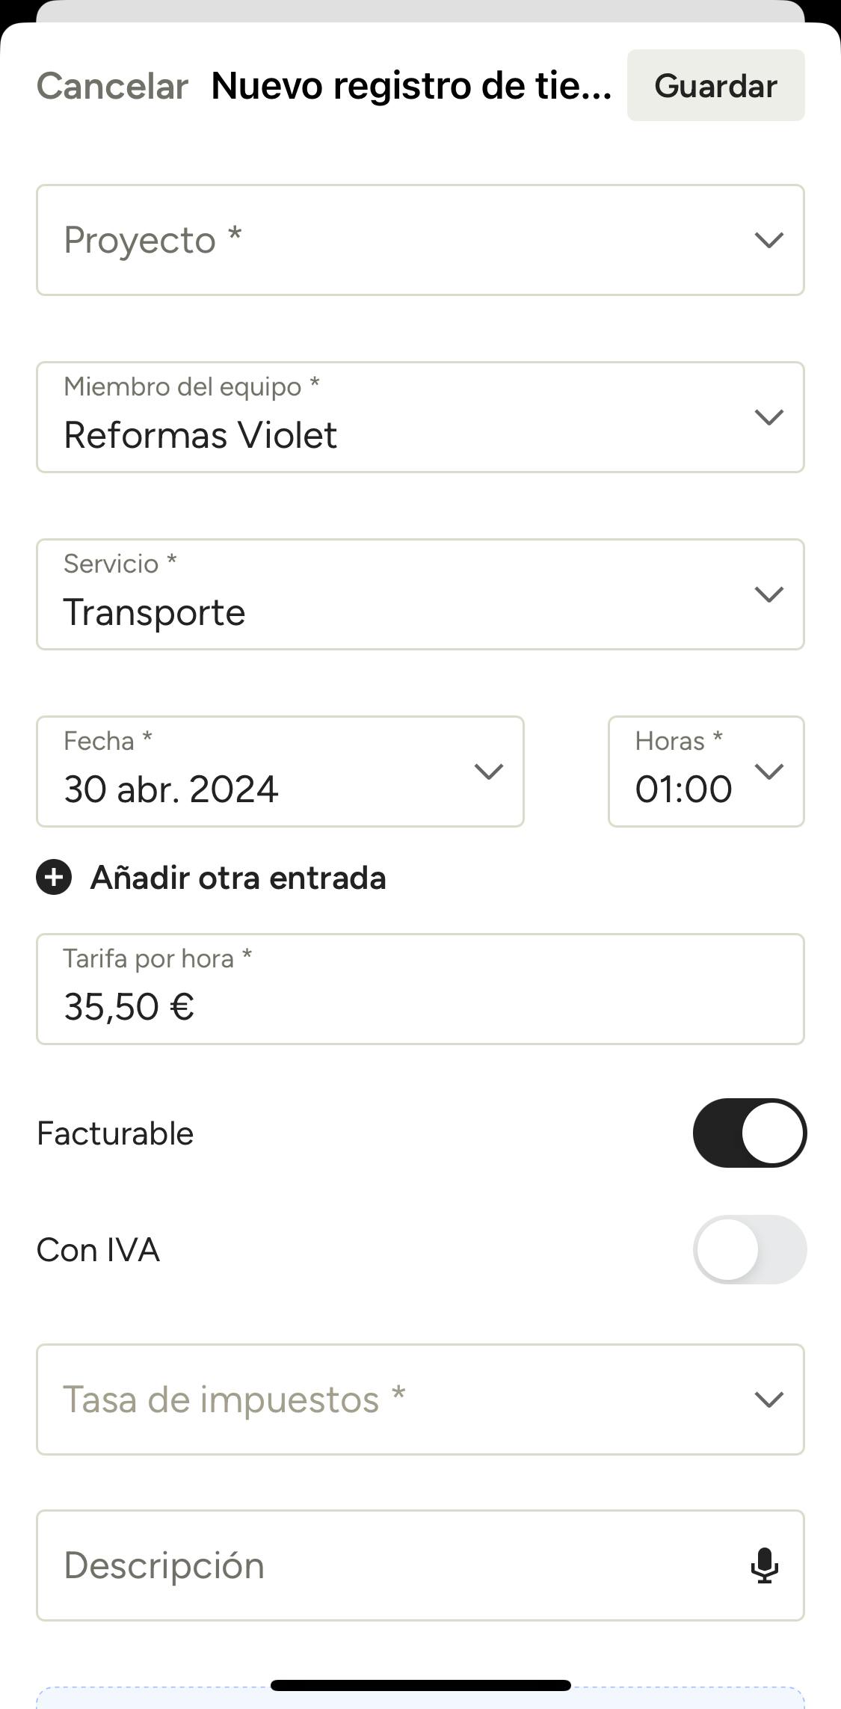Tap the Miembro del equipo chevron
The image size is (841, 1709).
click(x=768, y=417)
